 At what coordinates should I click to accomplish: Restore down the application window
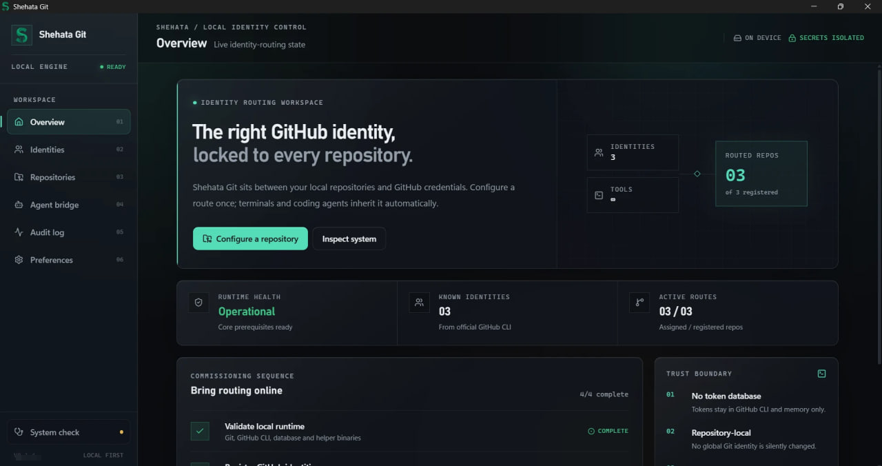pos(840,6)
